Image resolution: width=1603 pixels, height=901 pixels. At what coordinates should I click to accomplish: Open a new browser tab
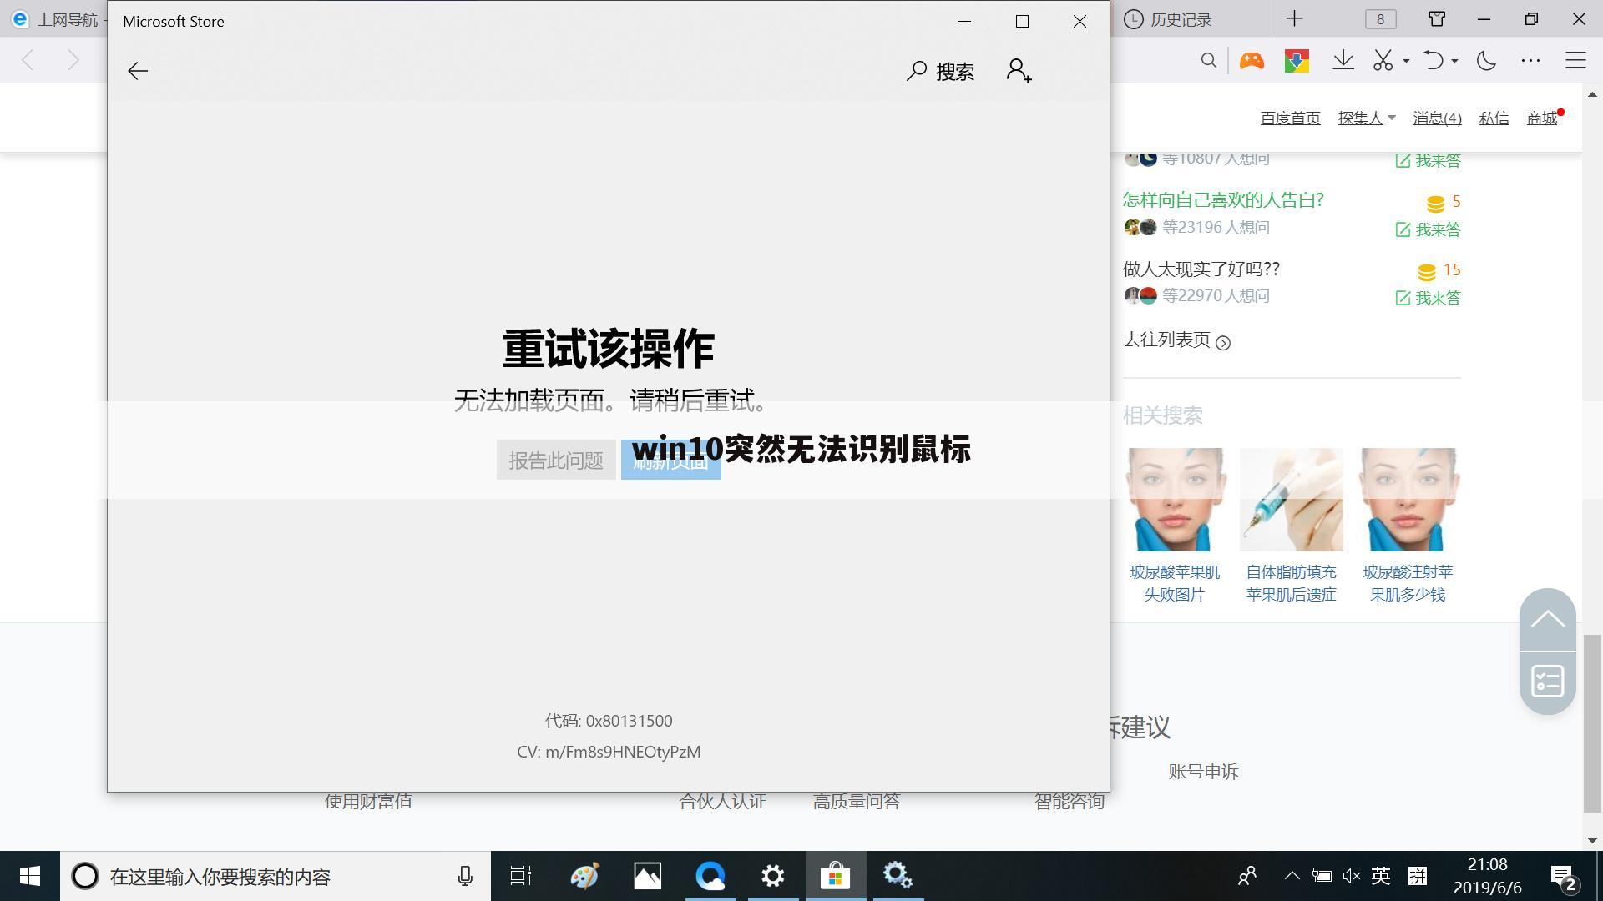coord(1294,18)
